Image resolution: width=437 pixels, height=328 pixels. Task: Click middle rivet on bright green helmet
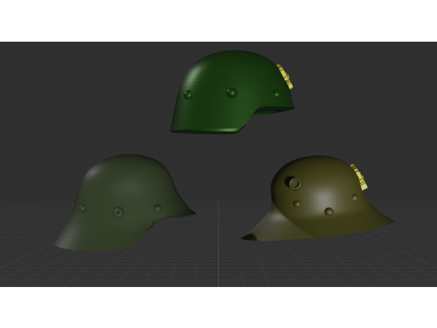(x=232, y=92)
